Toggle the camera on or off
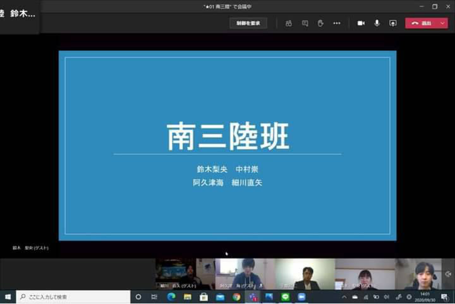This screenshot has width=455, height=304. tap(361, 23)
